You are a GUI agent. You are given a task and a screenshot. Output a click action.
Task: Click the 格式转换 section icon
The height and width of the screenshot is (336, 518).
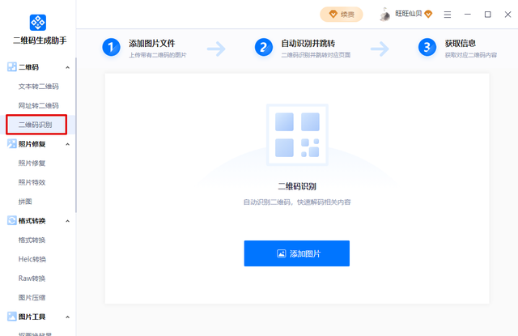12,220
